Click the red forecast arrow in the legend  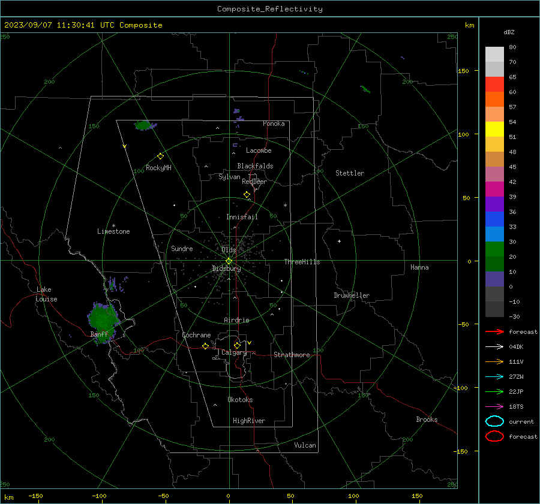click(494, 331)
